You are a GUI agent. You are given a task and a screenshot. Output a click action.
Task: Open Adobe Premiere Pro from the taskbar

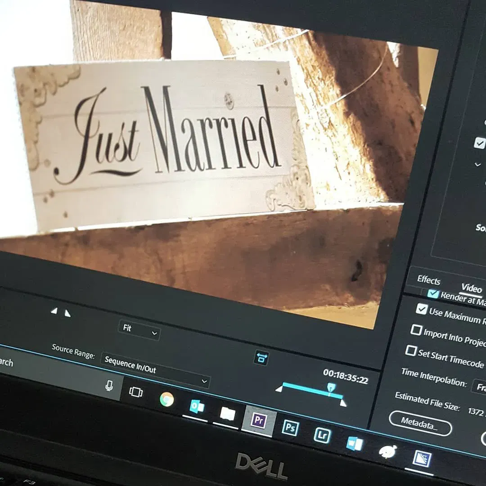[x=259, y=421]
